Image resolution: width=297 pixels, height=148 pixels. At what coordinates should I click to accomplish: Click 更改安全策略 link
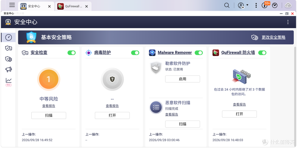tap(274, 37)
